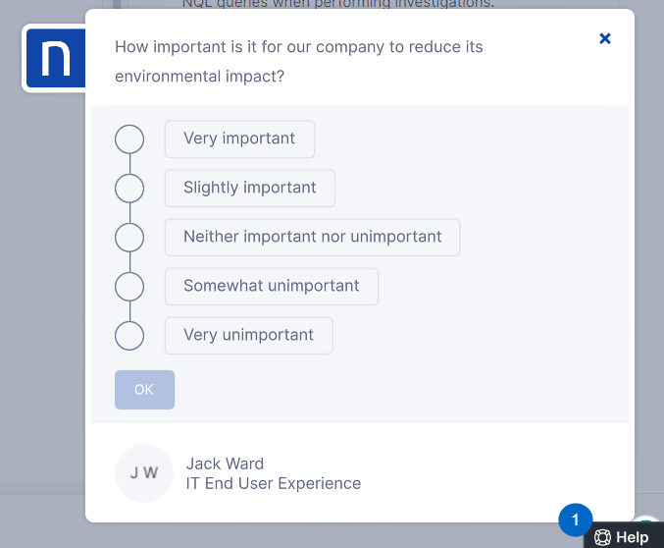
Task: Click the Nexthink logo icon
Action: point(56,59)
